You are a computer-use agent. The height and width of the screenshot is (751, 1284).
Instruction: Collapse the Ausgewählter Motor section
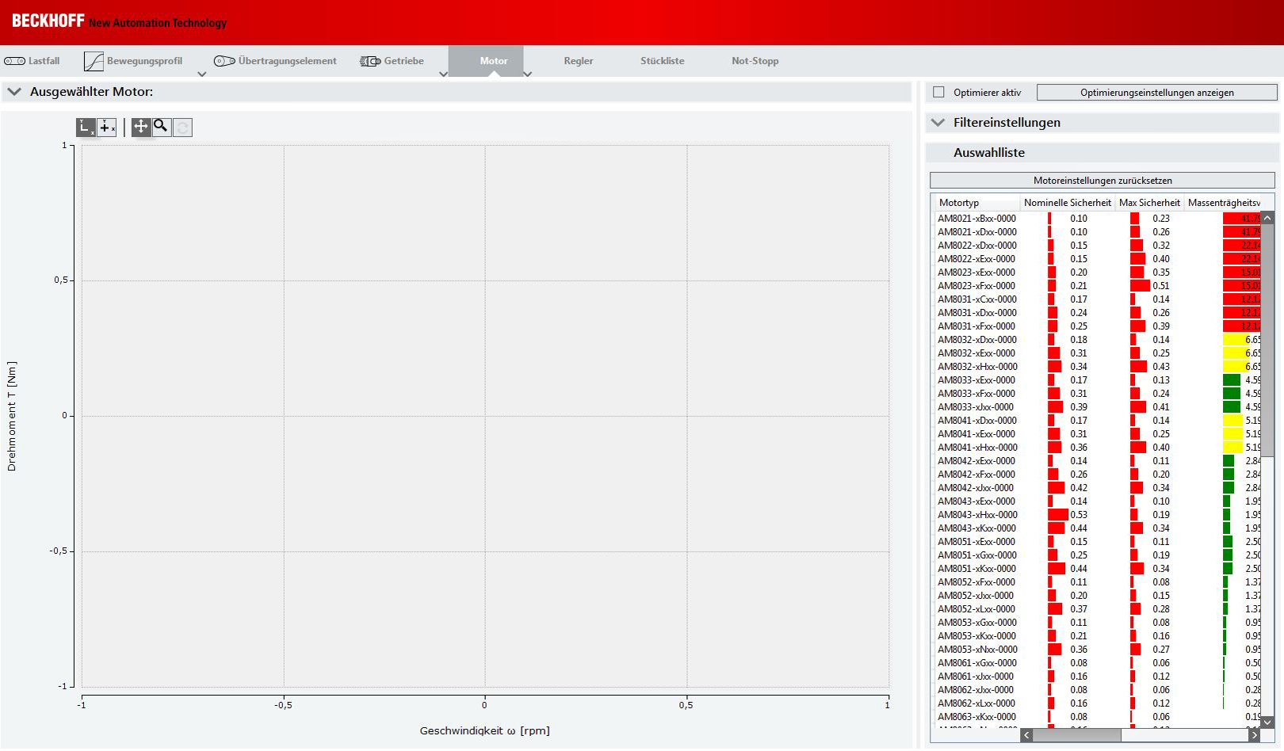click(14, 92)
